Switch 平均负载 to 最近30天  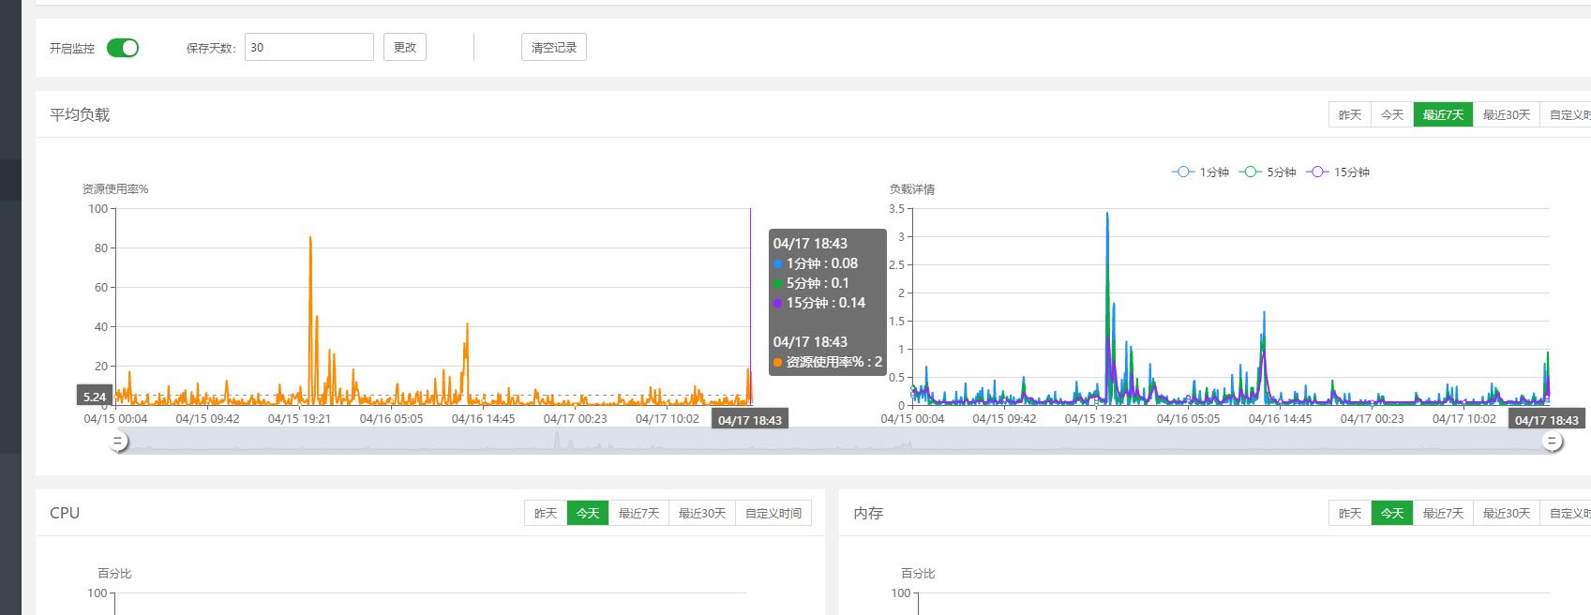pyautogui.click(x=1506, y=114)
